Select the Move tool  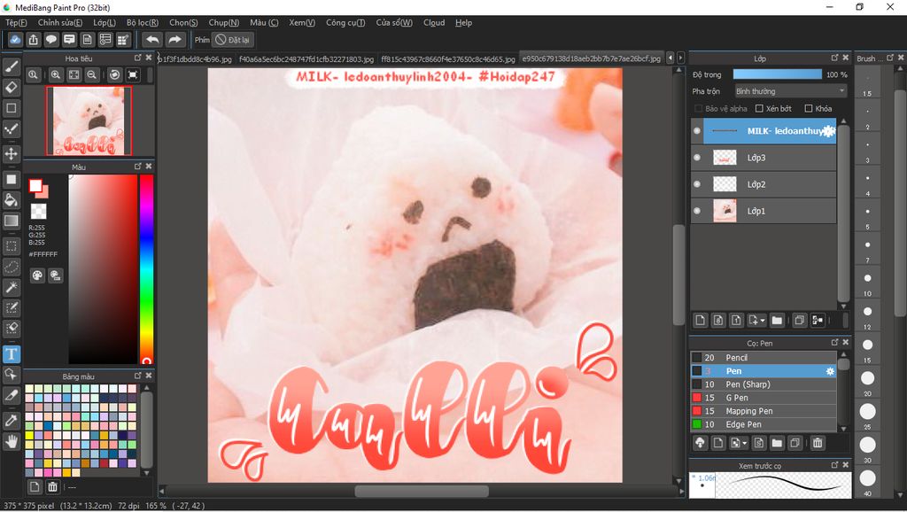12,154
